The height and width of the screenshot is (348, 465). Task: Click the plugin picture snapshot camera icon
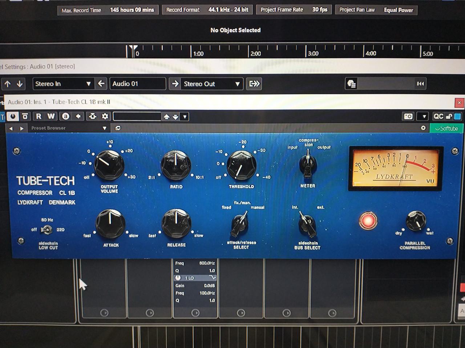coord(408,116)
